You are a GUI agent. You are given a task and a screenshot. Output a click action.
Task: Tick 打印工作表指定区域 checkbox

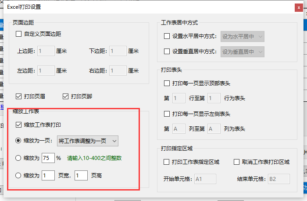pos(166,162)
